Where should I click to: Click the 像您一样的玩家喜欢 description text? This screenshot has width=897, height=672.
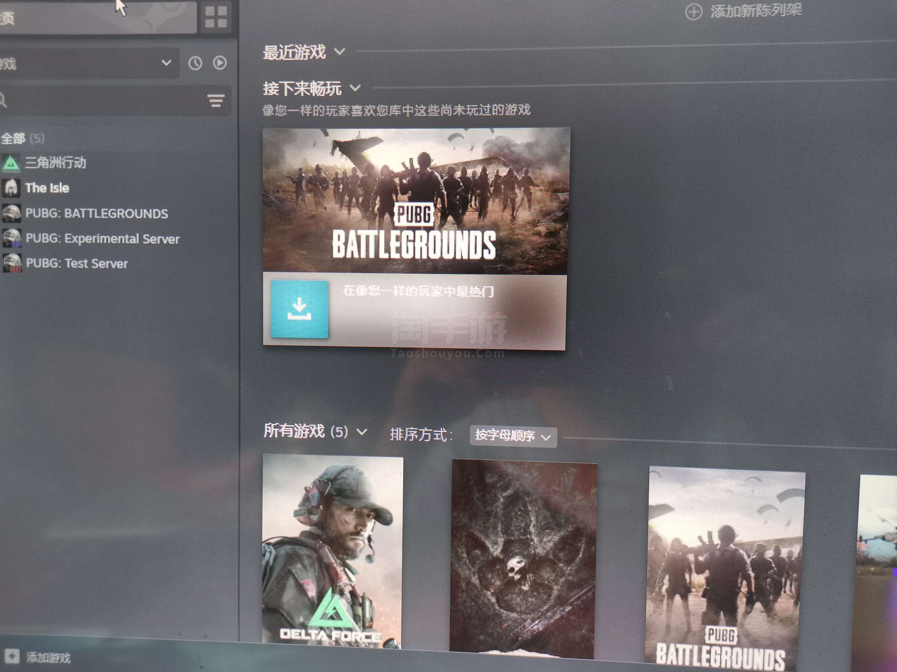coord(396,110)
